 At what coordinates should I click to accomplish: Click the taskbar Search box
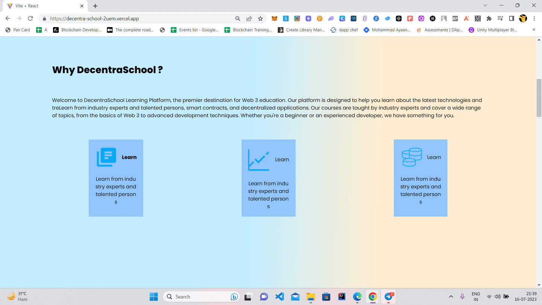[201, 297]
